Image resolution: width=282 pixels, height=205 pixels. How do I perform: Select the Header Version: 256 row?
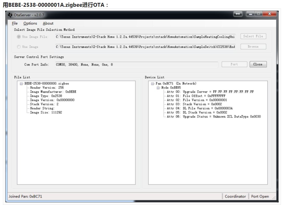pos(47,88)
